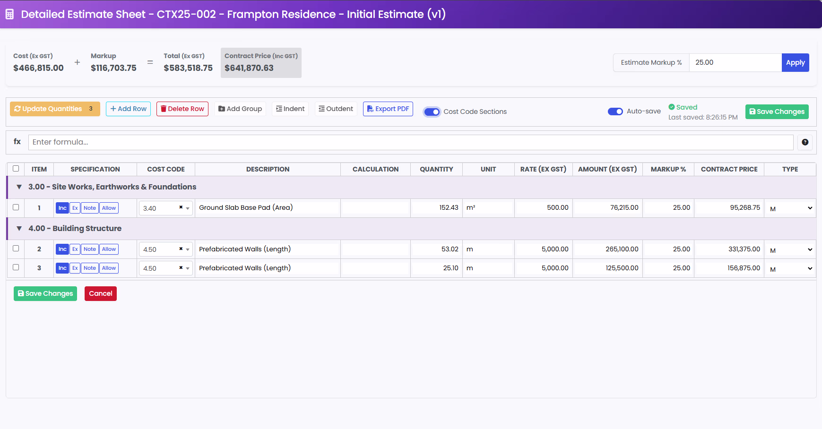The image size is (822, 429).
Task: Check the select-all header checkbox
Action: (x=16, y=168)
